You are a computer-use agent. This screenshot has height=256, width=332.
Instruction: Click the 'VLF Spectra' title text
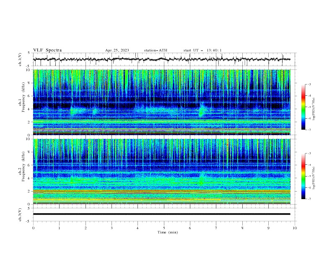[x=47, y=50]
